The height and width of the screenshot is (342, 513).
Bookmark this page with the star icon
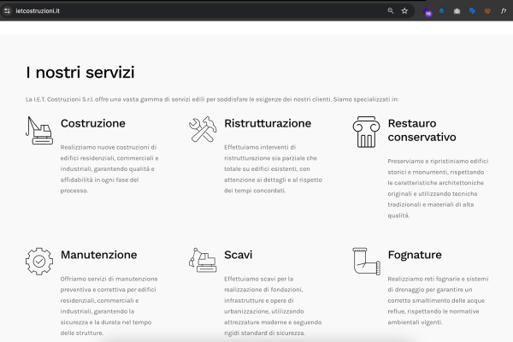pos(404,11)
